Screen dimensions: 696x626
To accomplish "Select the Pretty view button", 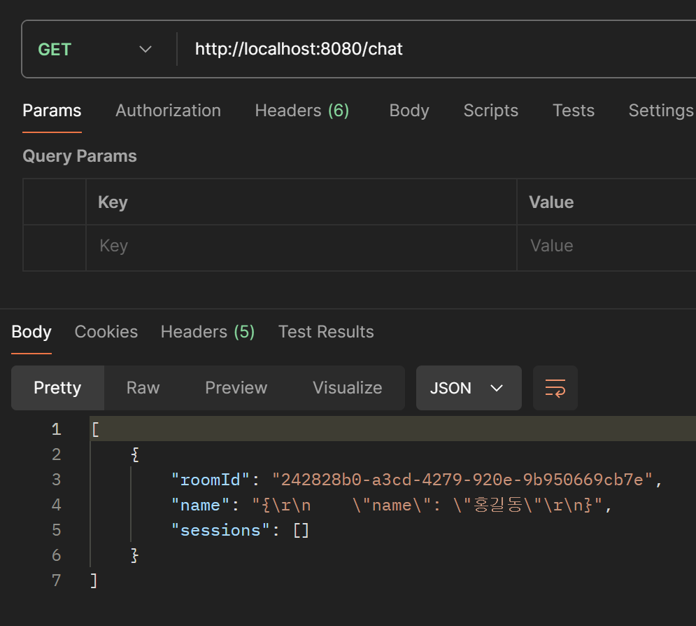I will tap(57, 388).
